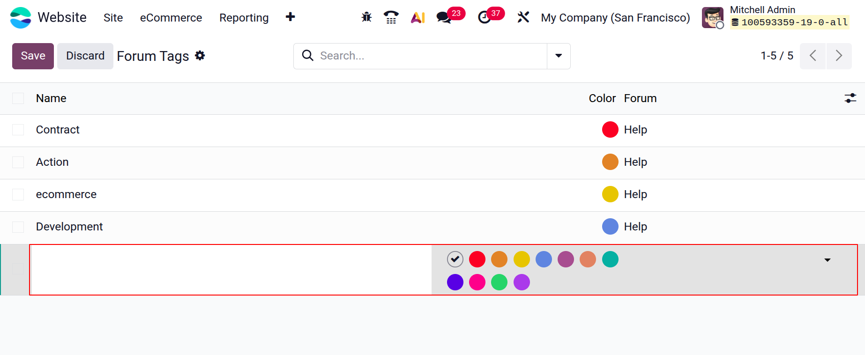Image resolution: width=865 pixels, height=355 pixels.
Task: Pick the green color swatch
Action: pyautogui.click(x=499, y=282)
